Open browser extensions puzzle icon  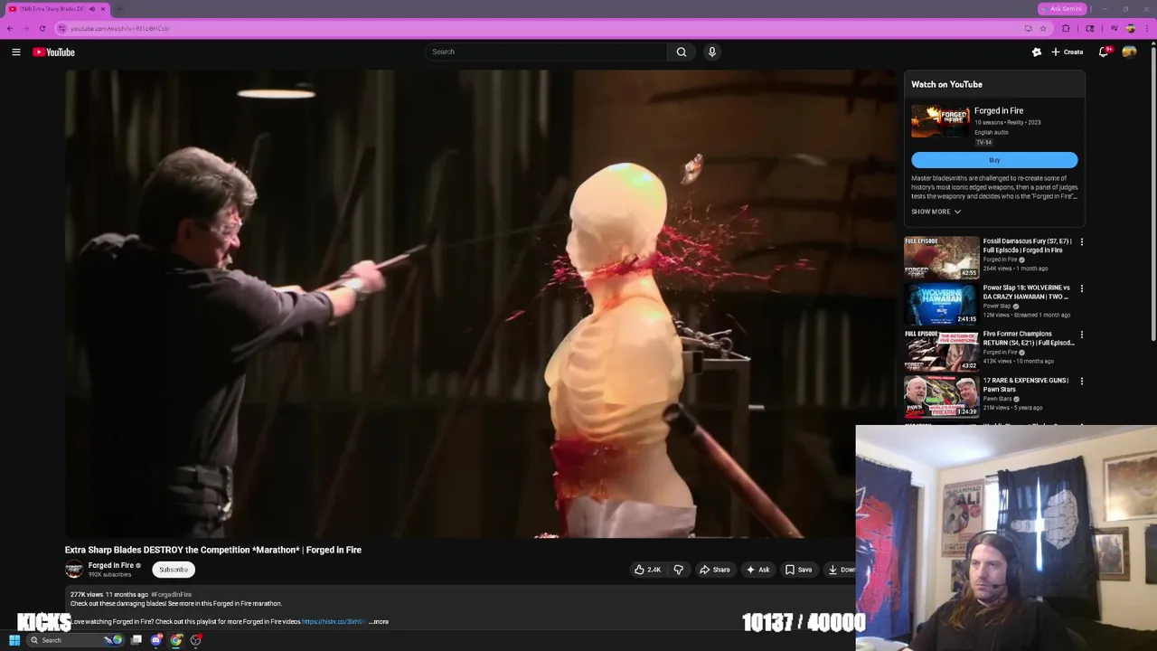pyautogui.click(x=1066, y=28)
